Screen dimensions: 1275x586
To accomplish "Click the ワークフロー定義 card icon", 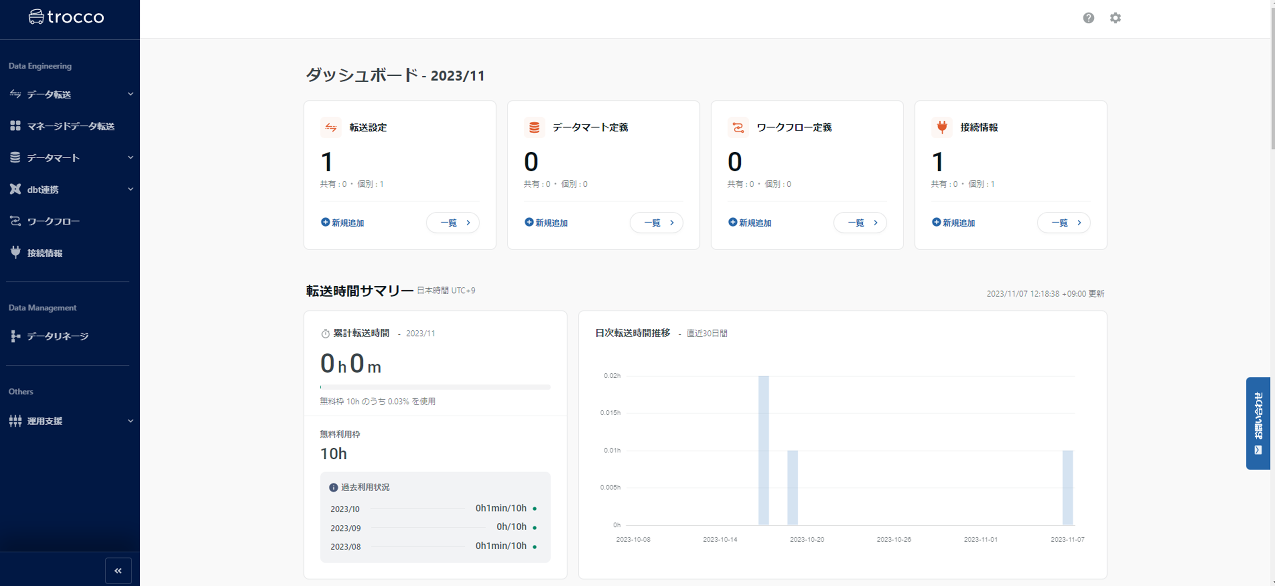I will point(738,127).
